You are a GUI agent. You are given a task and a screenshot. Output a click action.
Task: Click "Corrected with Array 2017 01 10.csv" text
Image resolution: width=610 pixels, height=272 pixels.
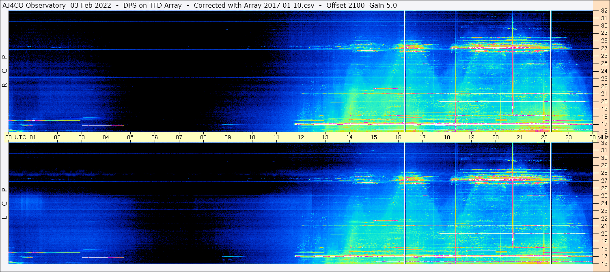pyautogui.click(x=254, y=5)
